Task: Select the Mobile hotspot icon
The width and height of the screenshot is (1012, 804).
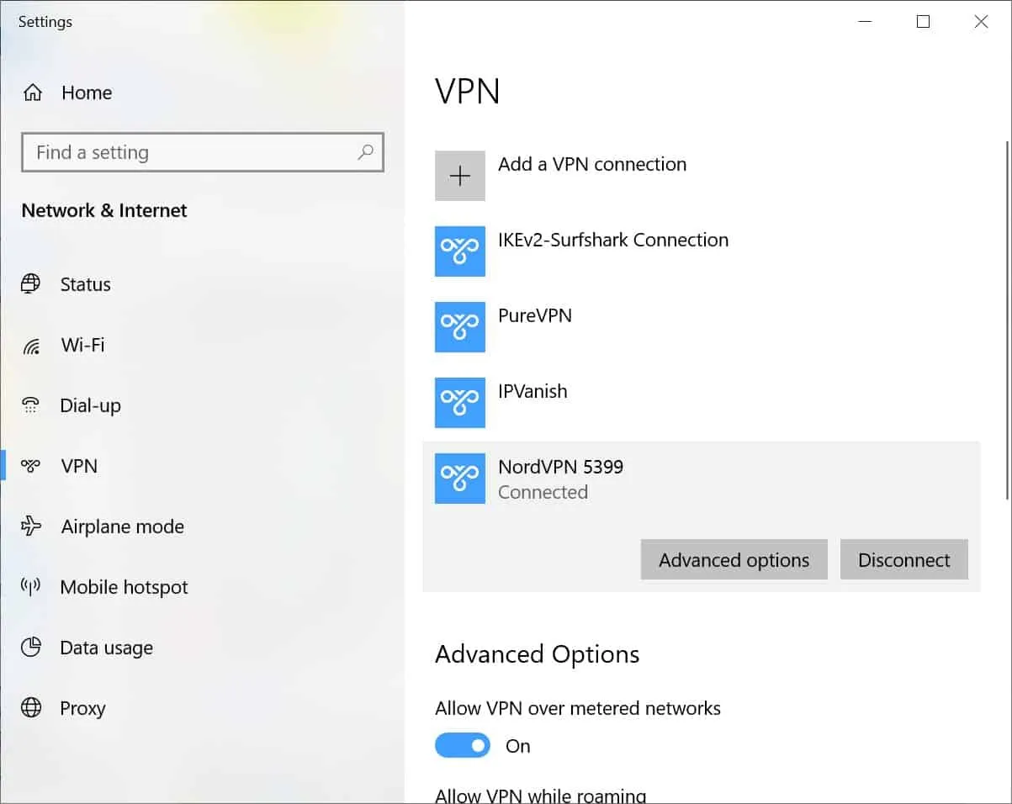Action: pyautogui.click(x=30, y=587)
